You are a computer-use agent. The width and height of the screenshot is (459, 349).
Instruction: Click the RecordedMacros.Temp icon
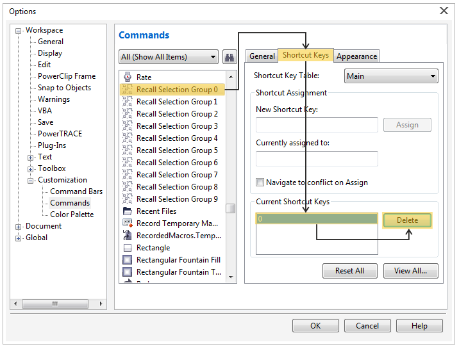pos(128,235)
